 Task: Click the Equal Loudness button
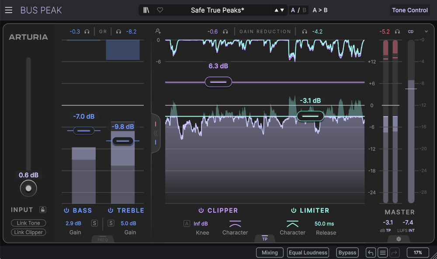[x=308, y=252]
